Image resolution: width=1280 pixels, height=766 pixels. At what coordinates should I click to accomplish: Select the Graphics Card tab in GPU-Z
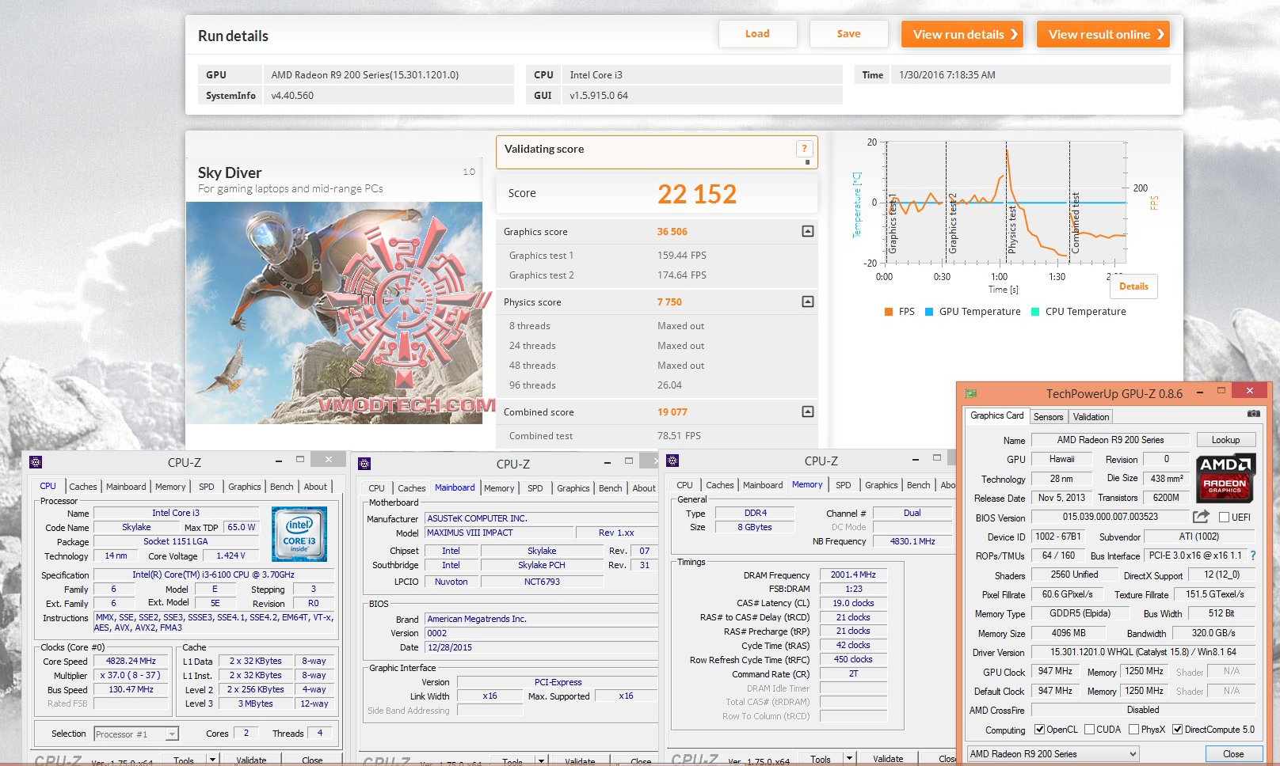996,415
